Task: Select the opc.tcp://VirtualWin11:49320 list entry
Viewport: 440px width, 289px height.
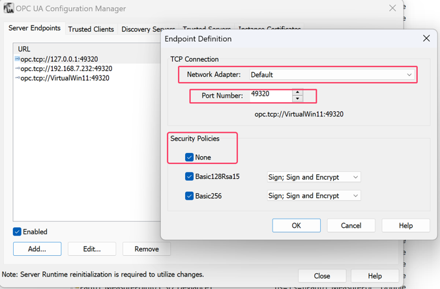Action: (65, 78)
